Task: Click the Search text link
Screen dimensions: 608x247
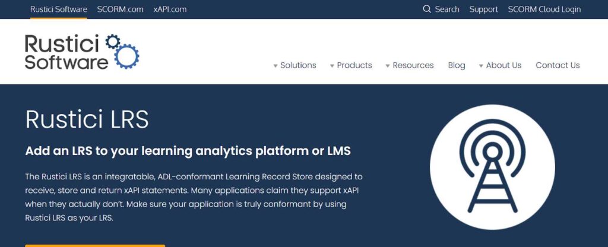Action: tap(447, 9)
